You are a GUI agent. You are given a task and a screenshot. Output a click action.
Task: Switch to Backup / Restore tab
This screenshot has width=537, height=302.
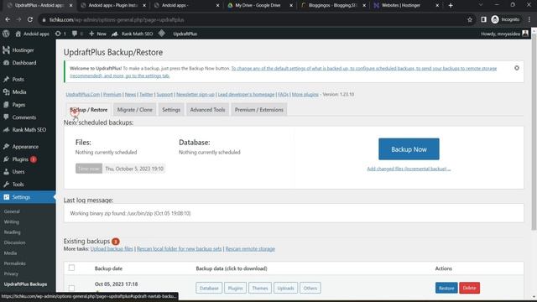click(x=88, y=110)
